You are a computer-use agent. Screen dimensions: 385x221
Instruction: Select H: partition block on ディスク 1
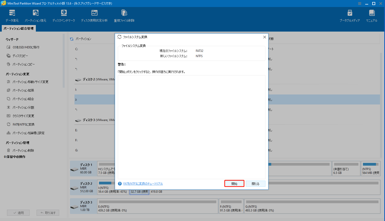tap(106, 168)
